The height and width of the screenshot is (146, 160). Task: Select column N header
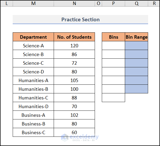tap(74, 3)
